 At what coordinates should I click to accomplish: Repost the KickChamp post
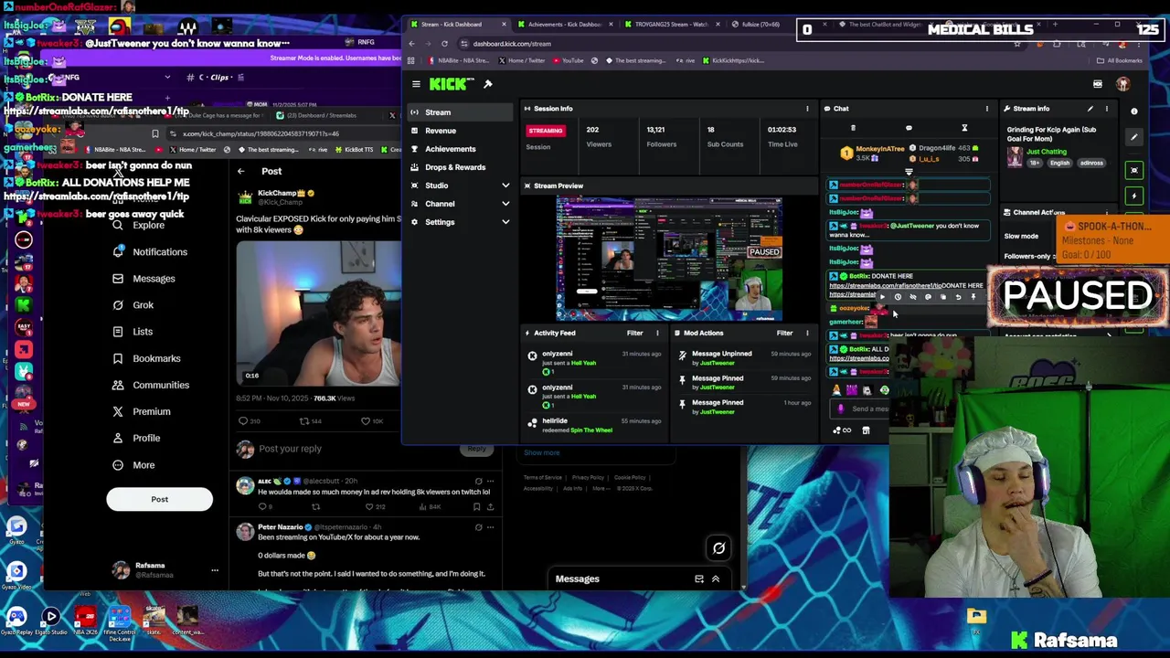pyautogui.click(x=304, y=421)
